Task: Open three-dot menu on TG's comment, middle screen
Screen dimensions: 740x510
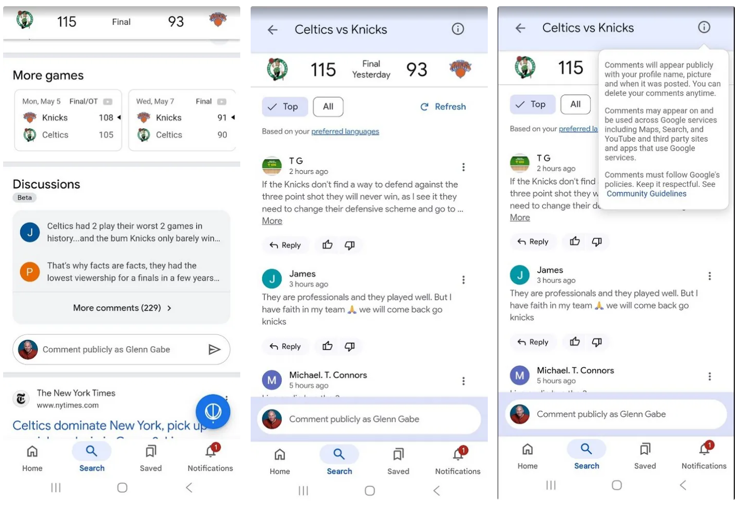Action: pyautogui.click(x=463, y=167)
